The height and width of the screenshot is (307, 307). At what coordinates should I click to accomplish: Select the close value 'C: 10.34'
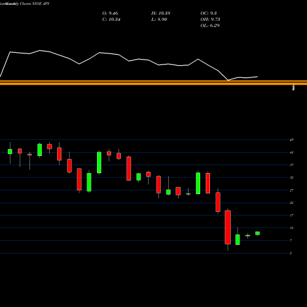pyautogui.click(x=111, y=20)
